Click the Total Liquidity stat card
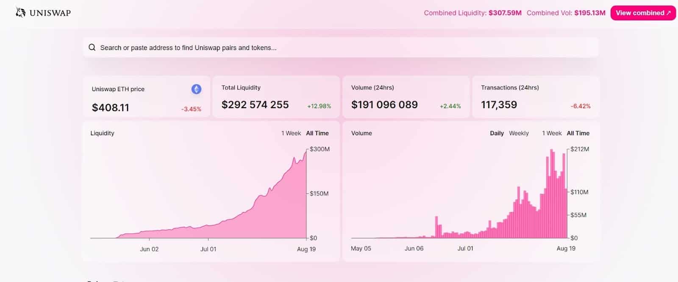 pyautogui.click(x=276, y=97)
